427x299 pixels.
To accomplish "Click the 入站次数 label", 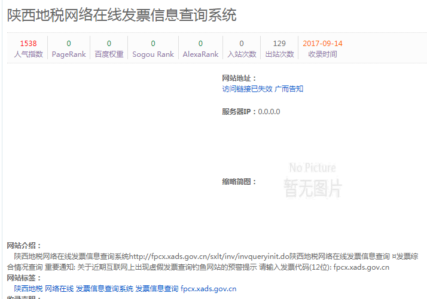I will coord(242,54).
